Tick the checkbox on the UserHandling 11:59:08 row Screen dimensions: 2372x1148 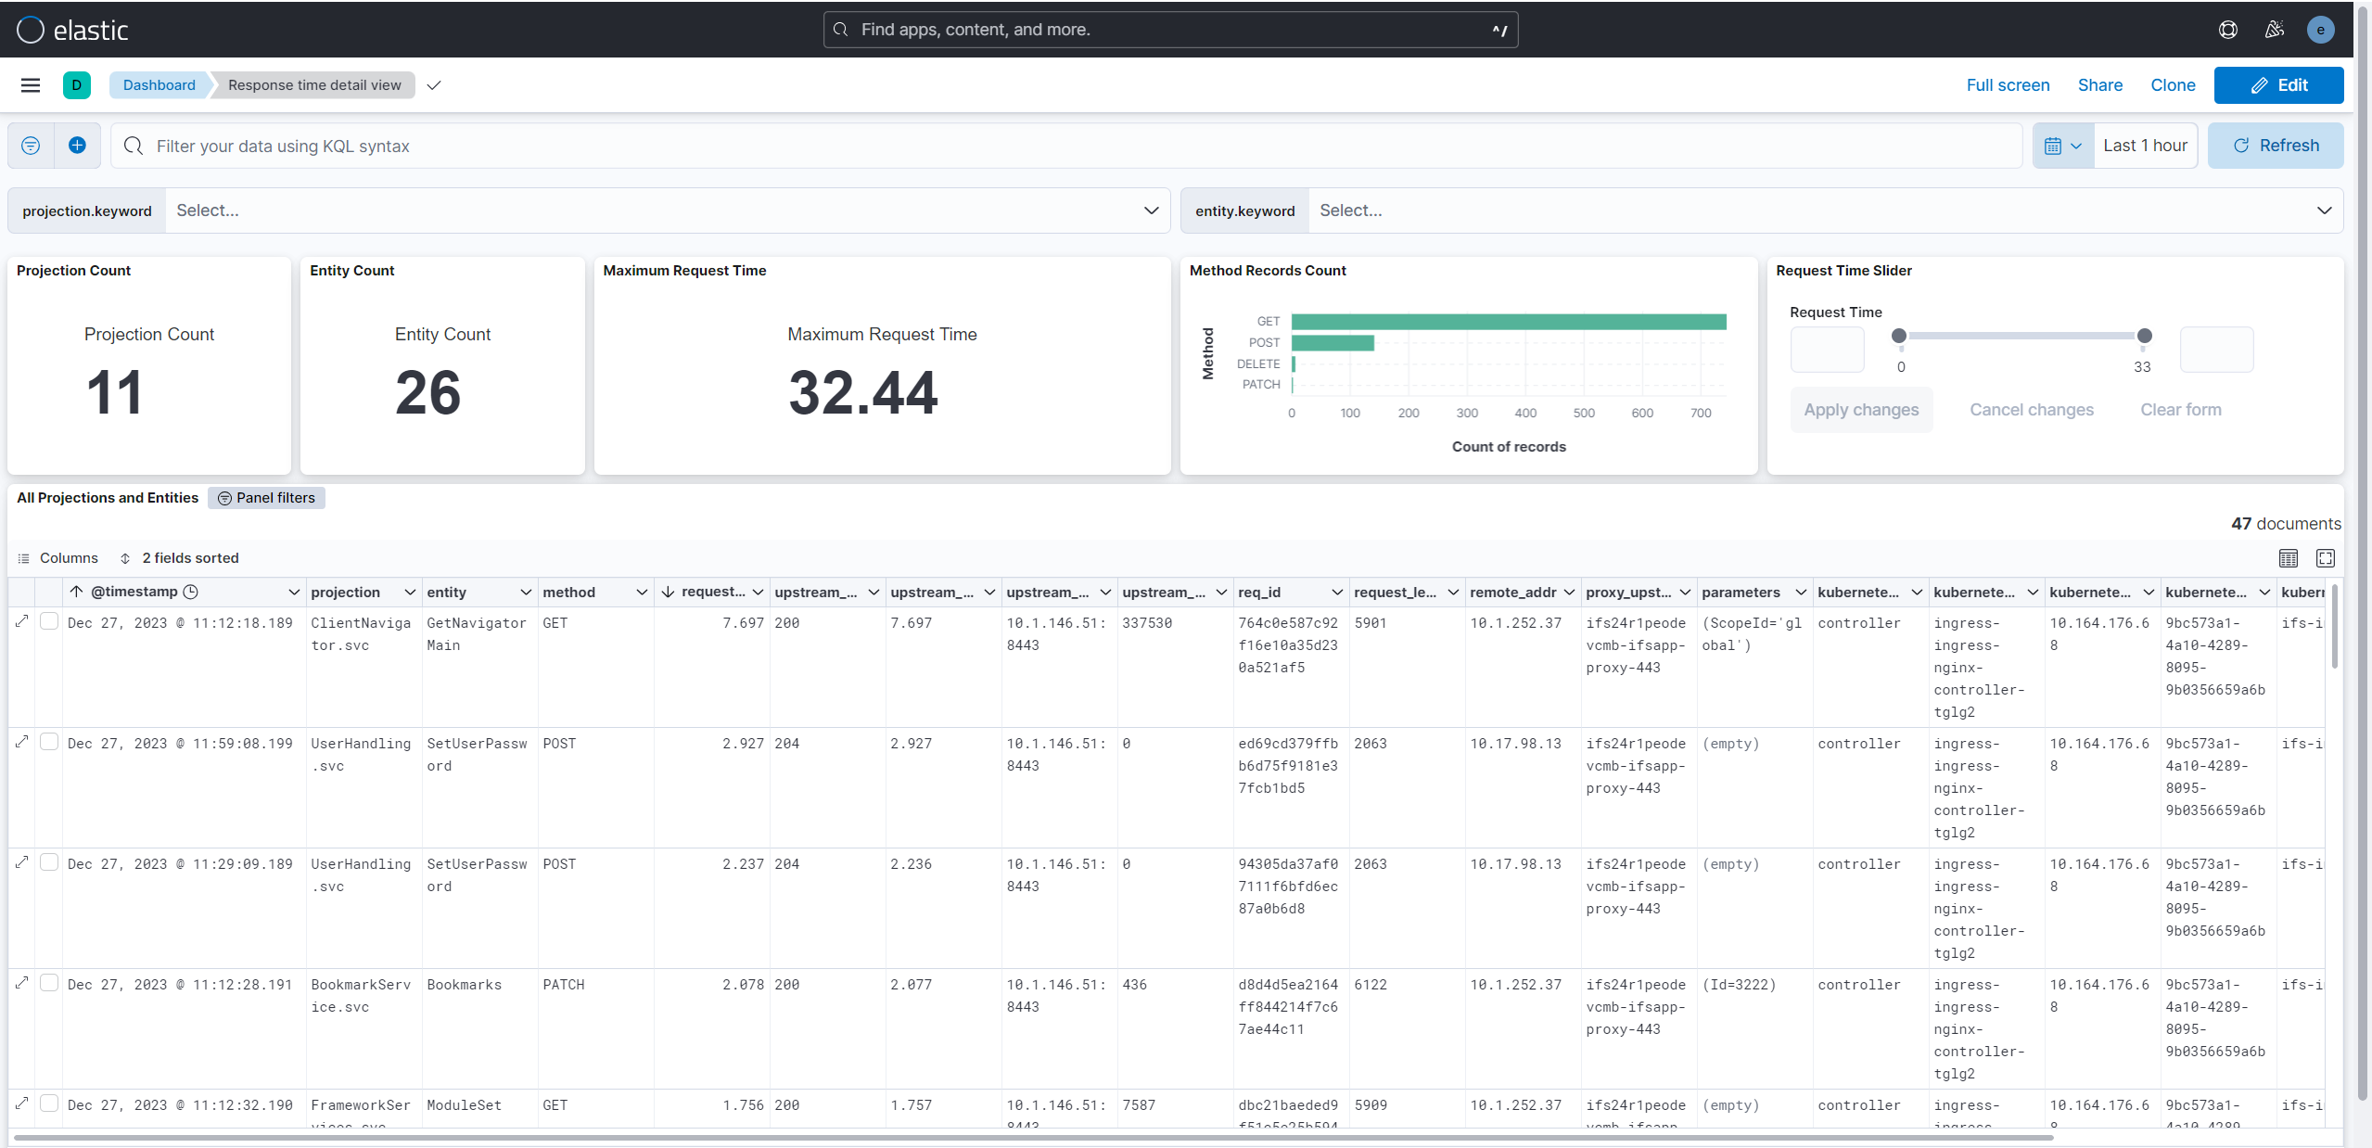(x=49, y=743)
